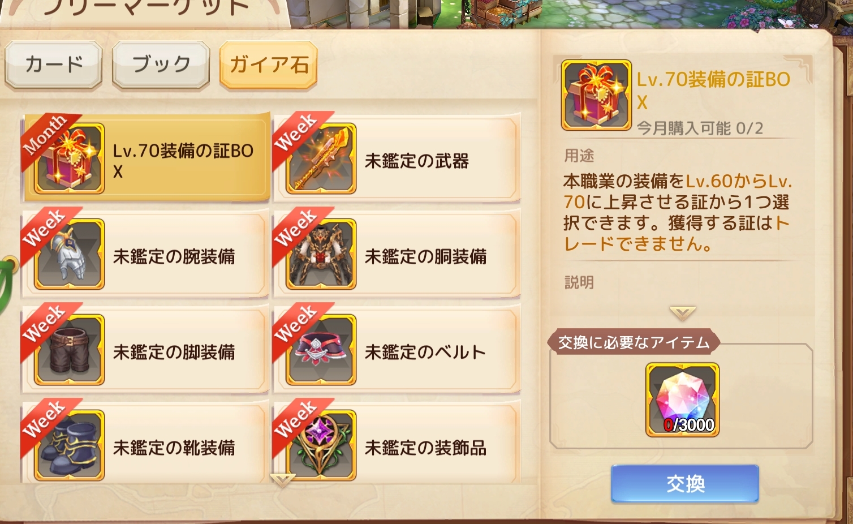The image size is (853, 524).
Task: Select the Lv.70装備の証BOX gift box icon in list
Action: click(x=70, y=158)
